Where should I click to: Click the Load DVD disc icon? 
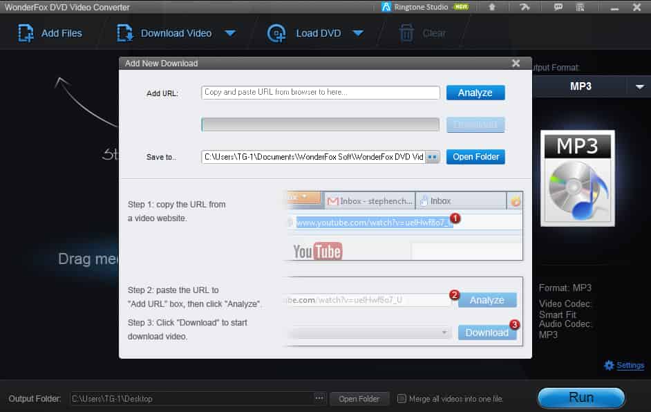[277, 33]
